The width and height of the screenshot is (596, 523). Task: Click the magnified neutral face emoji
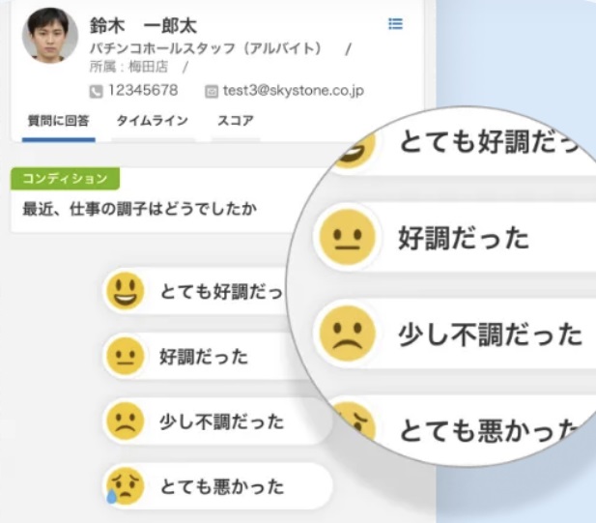(x=347, y=237)
